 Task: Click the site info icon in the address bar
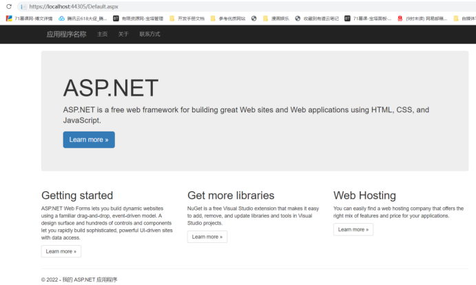(x=23, y=7)
